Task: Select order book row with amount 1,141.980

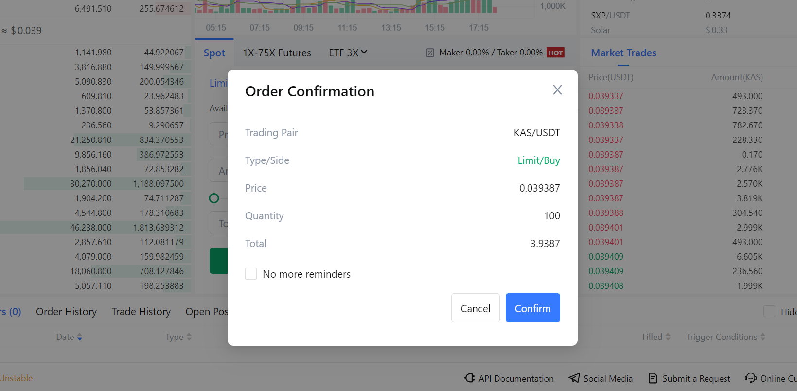Action: [x=95, y=52]
